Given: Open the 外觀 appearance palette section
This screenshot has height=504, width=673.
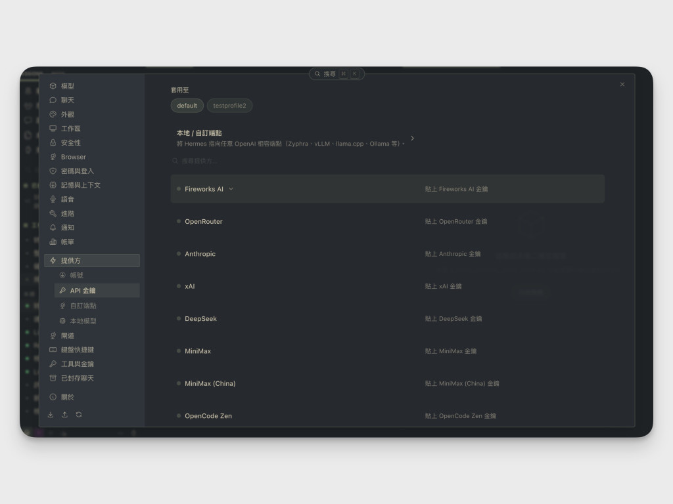Looking at the screenshot, I should pos(92,114).
